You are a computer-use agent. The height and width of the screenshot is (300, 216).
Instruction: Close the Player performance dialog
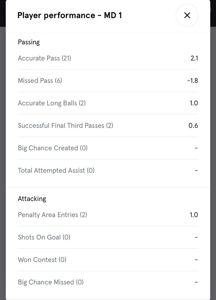click(x=187, y=15)
